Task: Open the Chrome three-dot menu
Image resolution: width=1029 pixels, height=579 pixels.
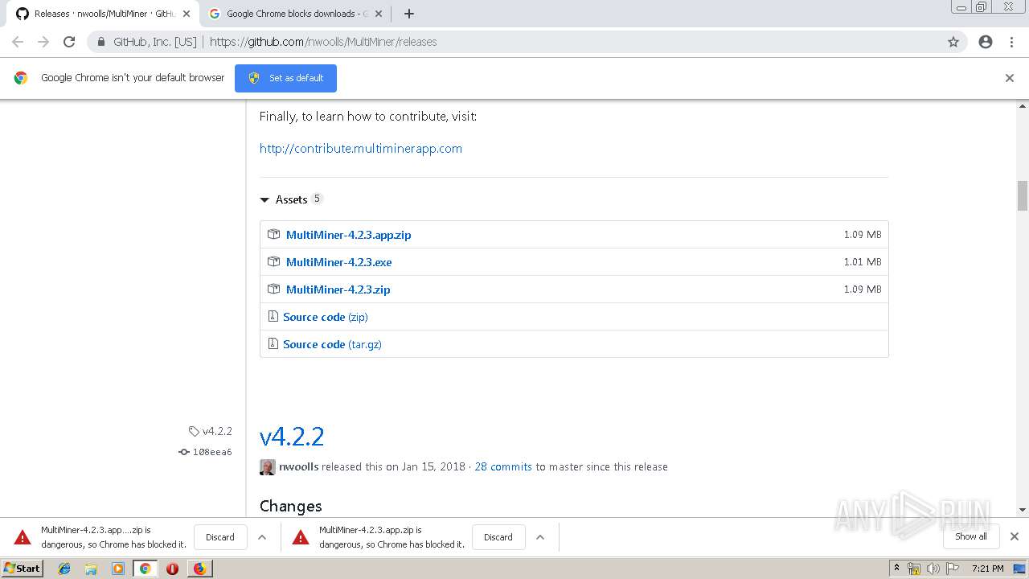Action: pyautogui.click(x=1011, y=42)
